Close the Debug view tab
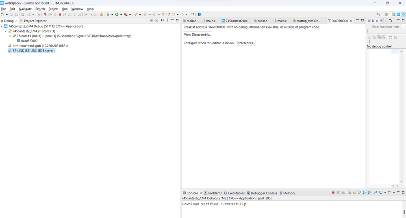This screenshot has height=218, width=406. [x=16, y=21]
